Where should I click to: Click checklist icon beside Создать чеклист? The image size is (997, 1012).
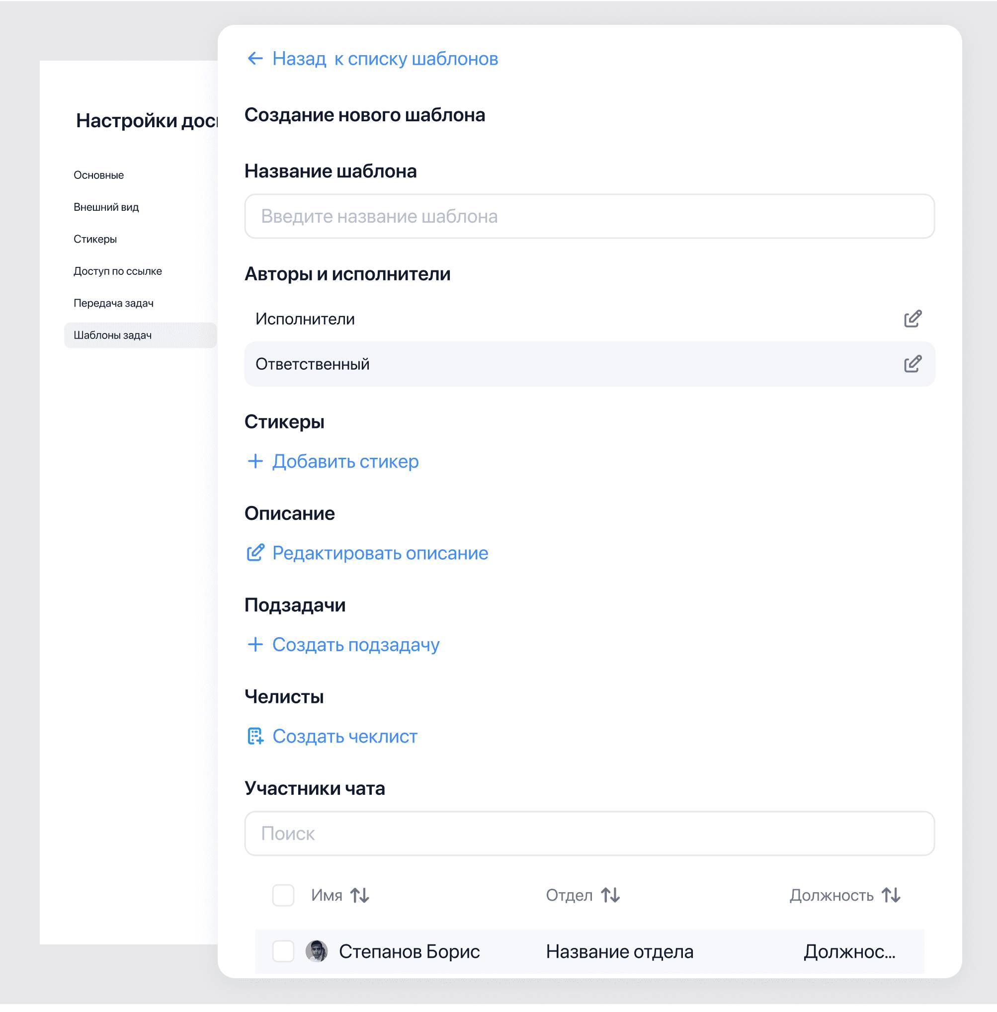point(255,736)
